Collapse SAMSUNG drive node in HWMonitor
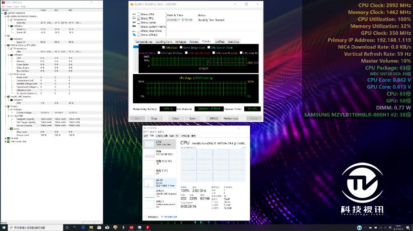Screen dimensions: 413x231 [5, 16]
